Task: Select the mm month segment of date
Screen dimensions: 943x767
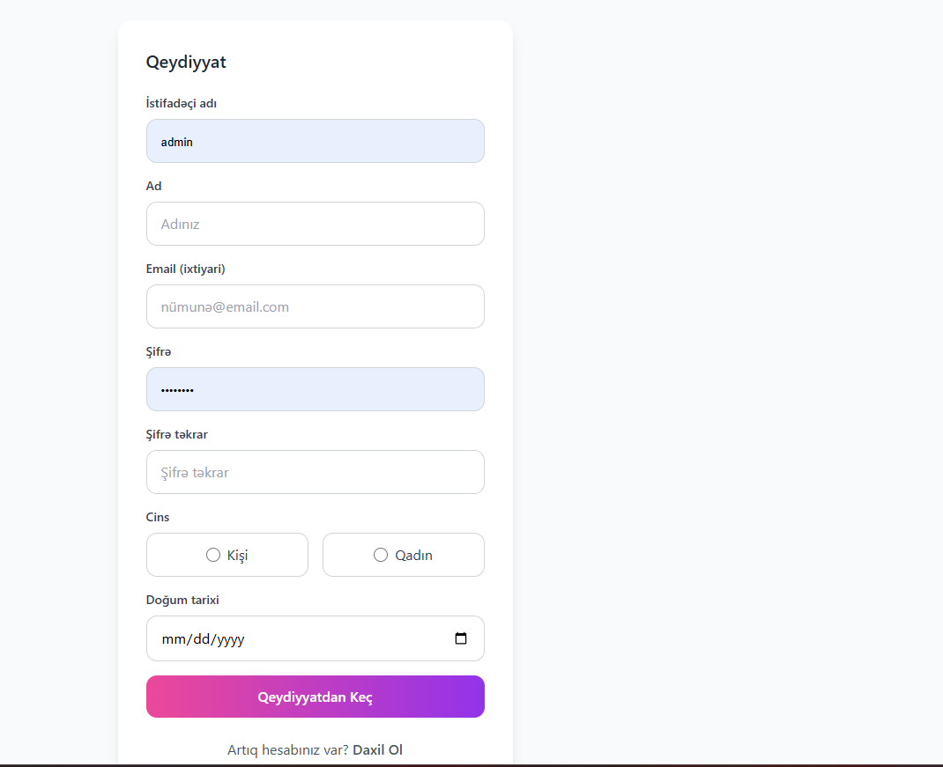Action: tap(173, 639)
